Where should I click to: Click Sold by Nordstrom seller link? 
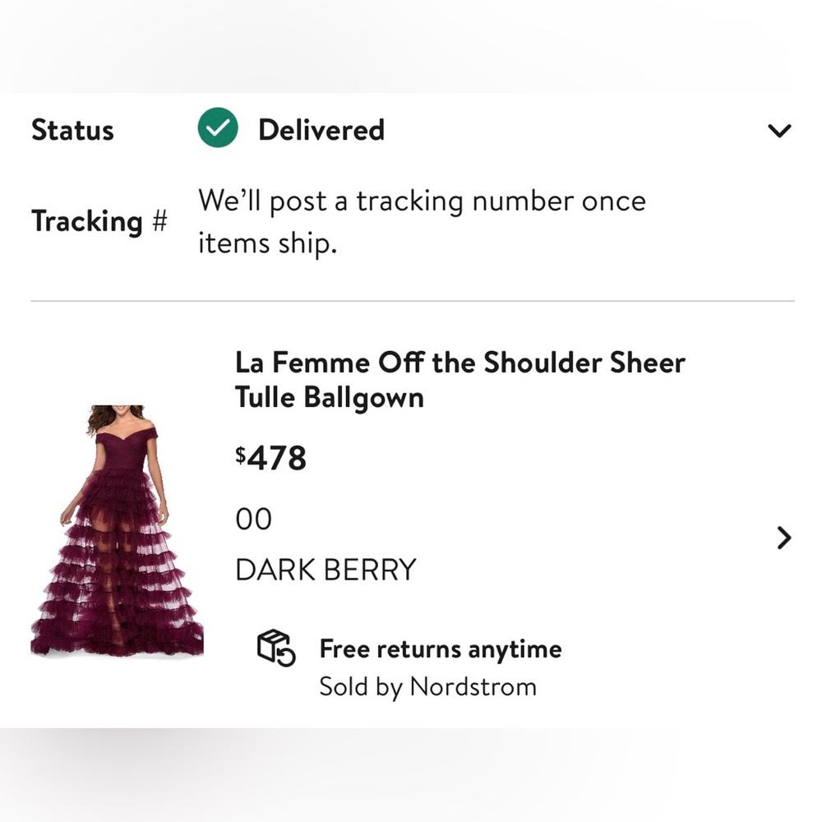point(427,686)
